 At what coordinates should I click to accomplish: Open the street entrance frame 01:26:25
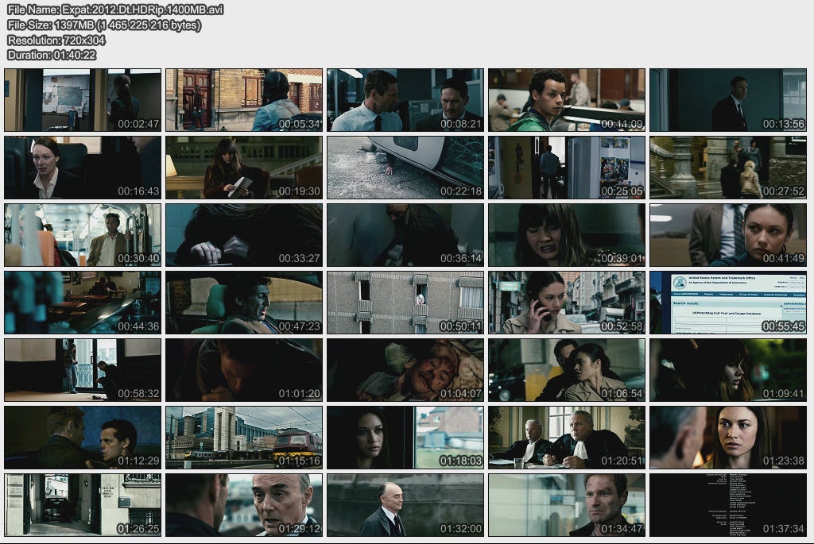pos(83,505)
